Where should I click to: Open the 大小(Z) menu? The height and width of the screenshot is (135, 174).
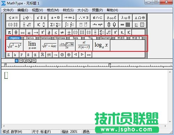(x=83, y=10)
